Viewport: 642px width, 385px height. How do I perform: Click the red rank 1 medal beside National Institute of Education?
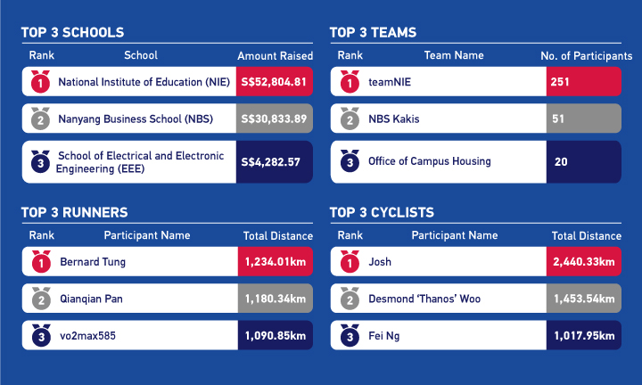(x=40, y=81)
